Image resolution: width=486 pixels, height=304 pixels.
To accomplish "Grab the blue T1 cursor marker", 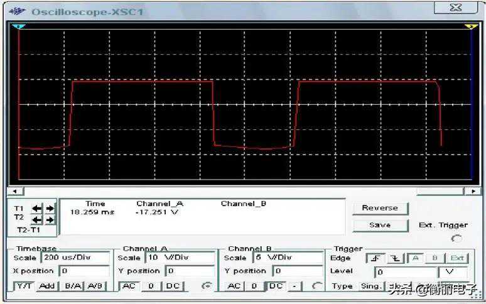I will tap(19, 26).
